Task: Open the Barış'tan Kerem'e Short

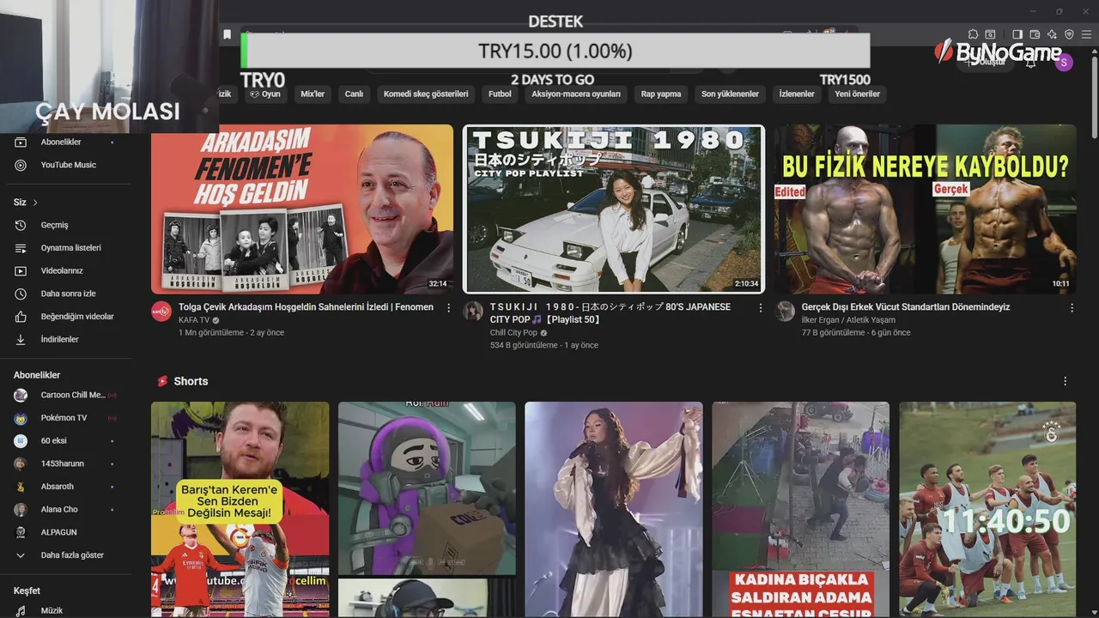Action: click(x=240, y=510)
